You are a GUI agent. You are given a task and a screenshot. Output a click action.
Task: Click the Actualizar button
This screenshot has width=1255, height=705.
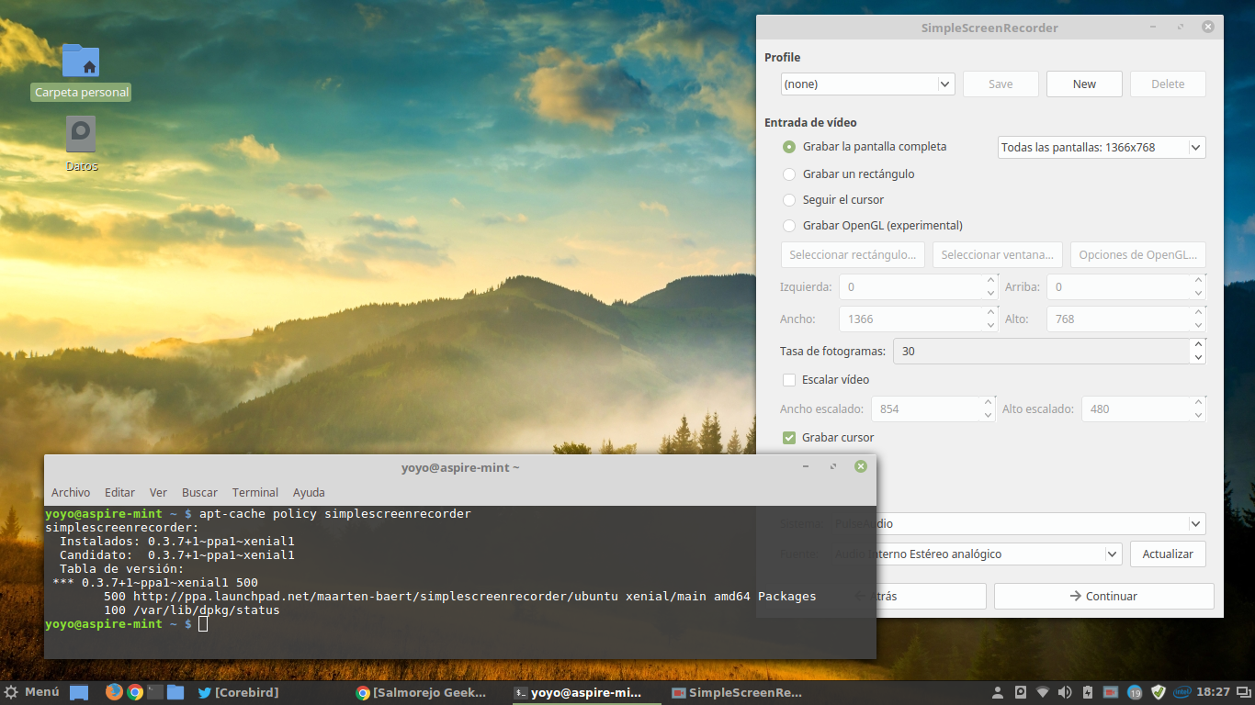tap(1168, 554)
